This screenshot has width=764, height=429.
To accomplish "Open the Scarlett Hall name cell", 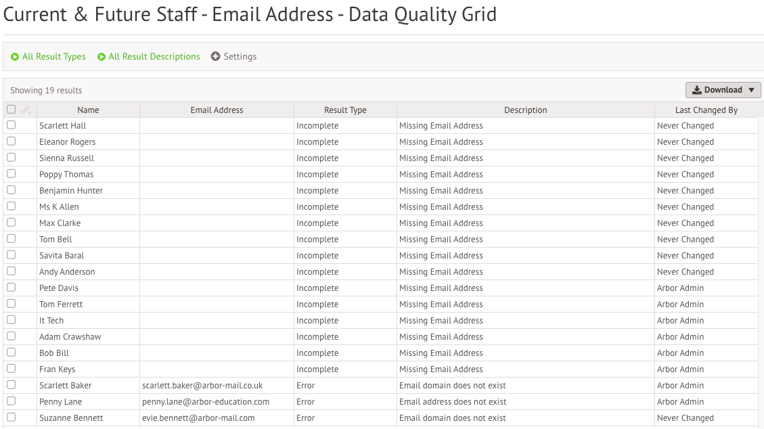I will (x=88, y=126).
